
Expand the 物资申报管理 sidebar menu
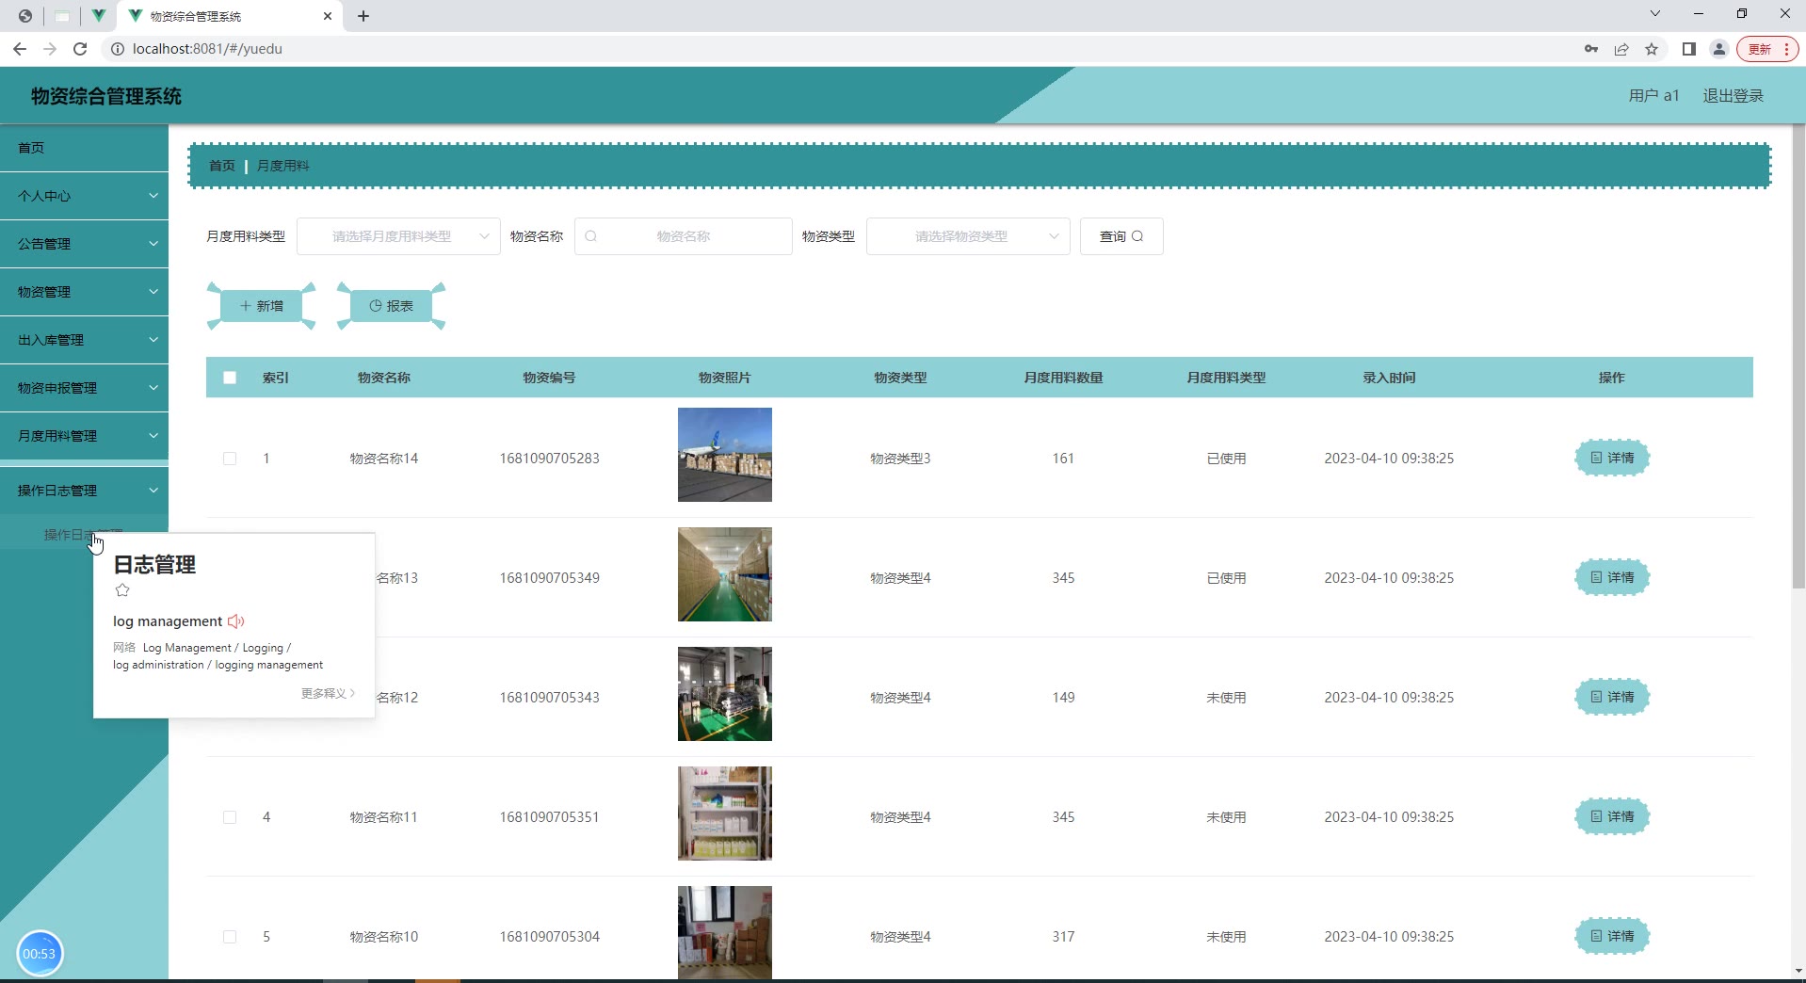(x=84, y=388)
